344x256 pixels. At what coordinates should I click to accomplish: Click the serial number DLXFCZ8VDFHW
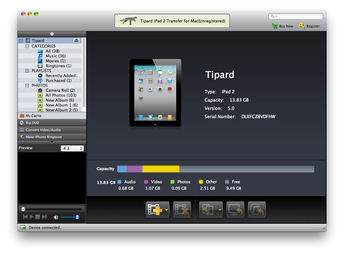(258, 117)
